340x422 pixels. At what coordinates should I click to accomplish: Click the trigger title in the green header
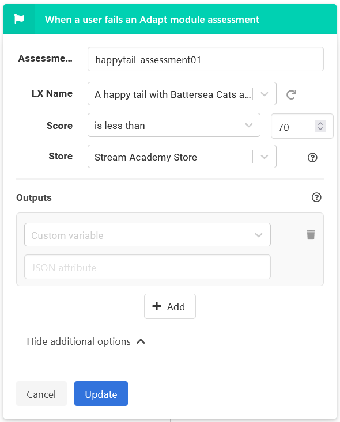click(x=152, y=20)
